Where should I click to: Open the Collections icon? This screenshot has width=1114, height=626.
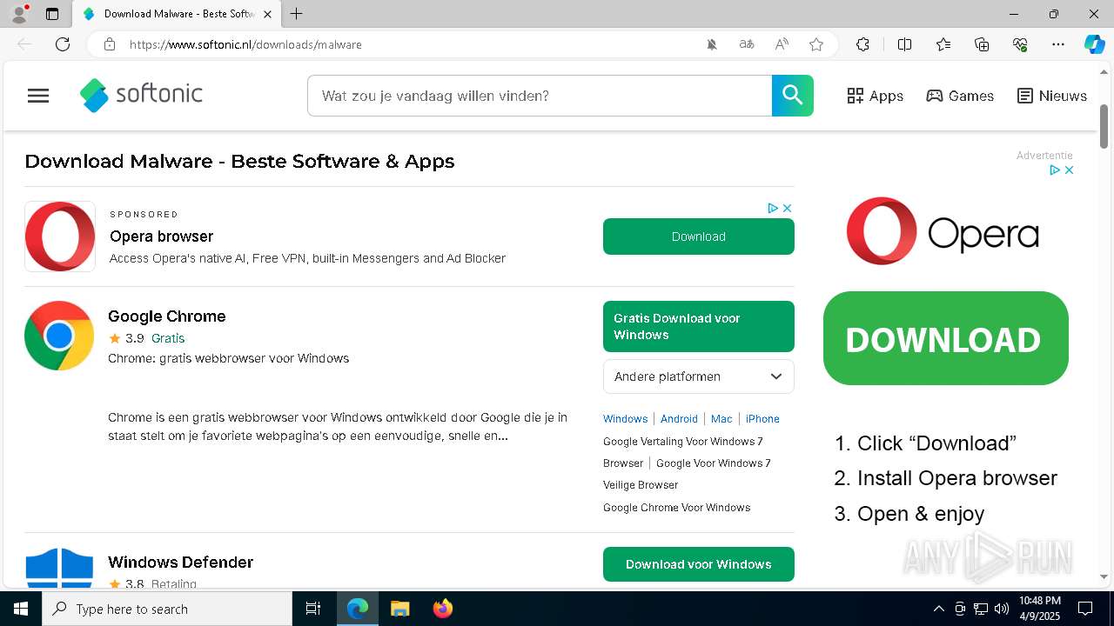[982, 44]
